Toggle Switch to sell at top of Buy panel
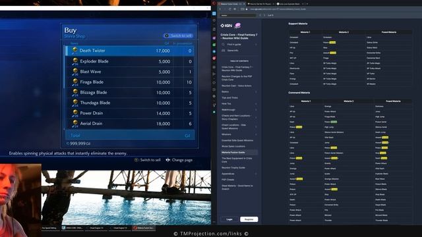The height and width of the screenshot is (237, 422). [178, 36]
